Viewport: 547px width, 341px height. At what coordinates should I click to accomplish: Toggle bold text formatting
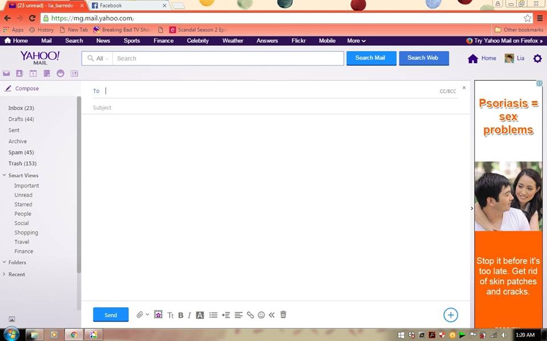[181, 315]
